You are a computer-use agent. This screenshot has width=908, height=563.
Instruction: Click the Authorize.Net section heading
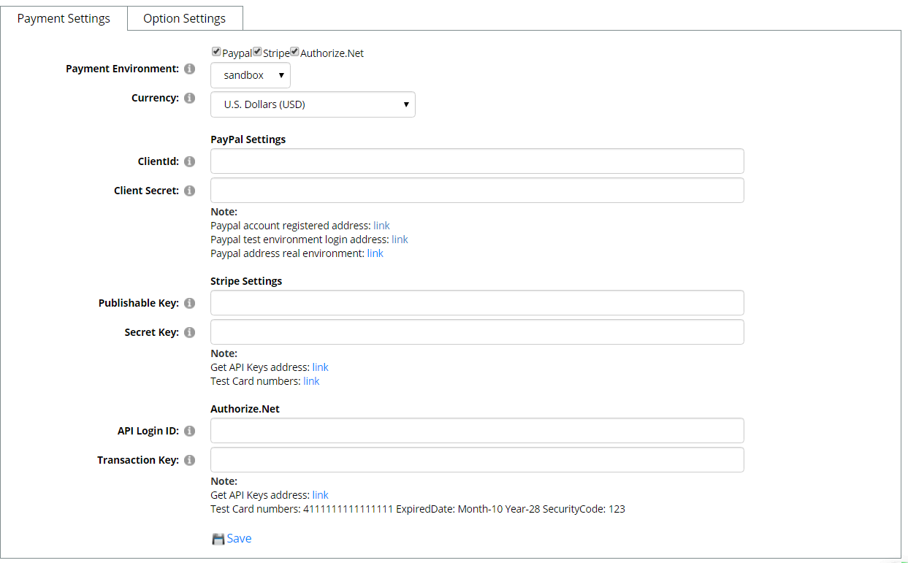coord(245,409)
